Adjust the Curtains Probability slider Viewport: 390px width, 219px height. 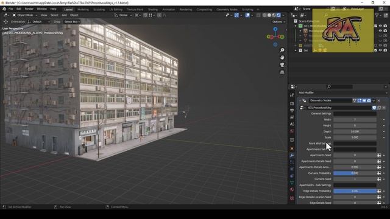[355, 173]
